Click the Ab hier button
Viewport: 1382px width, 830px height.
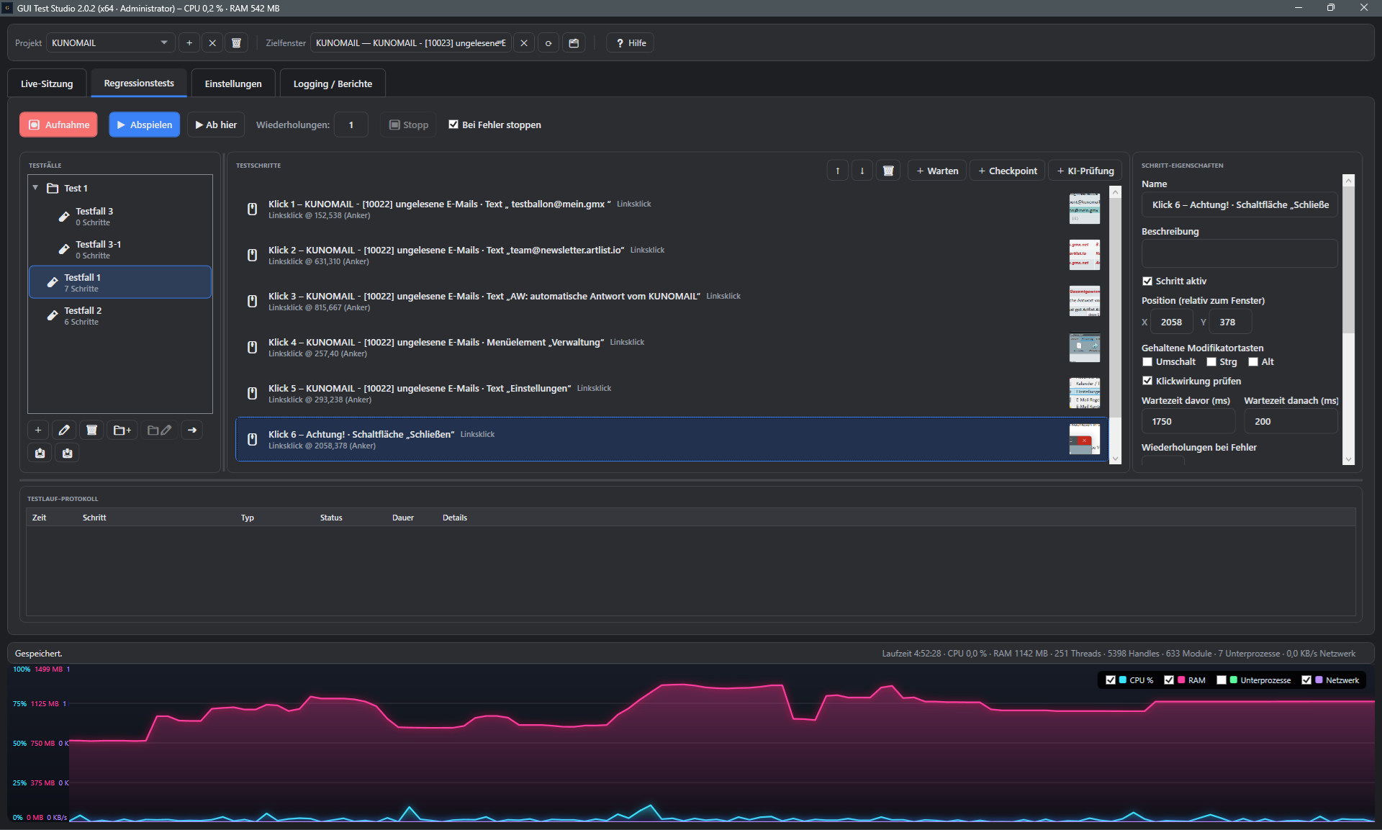coord(216,125)
